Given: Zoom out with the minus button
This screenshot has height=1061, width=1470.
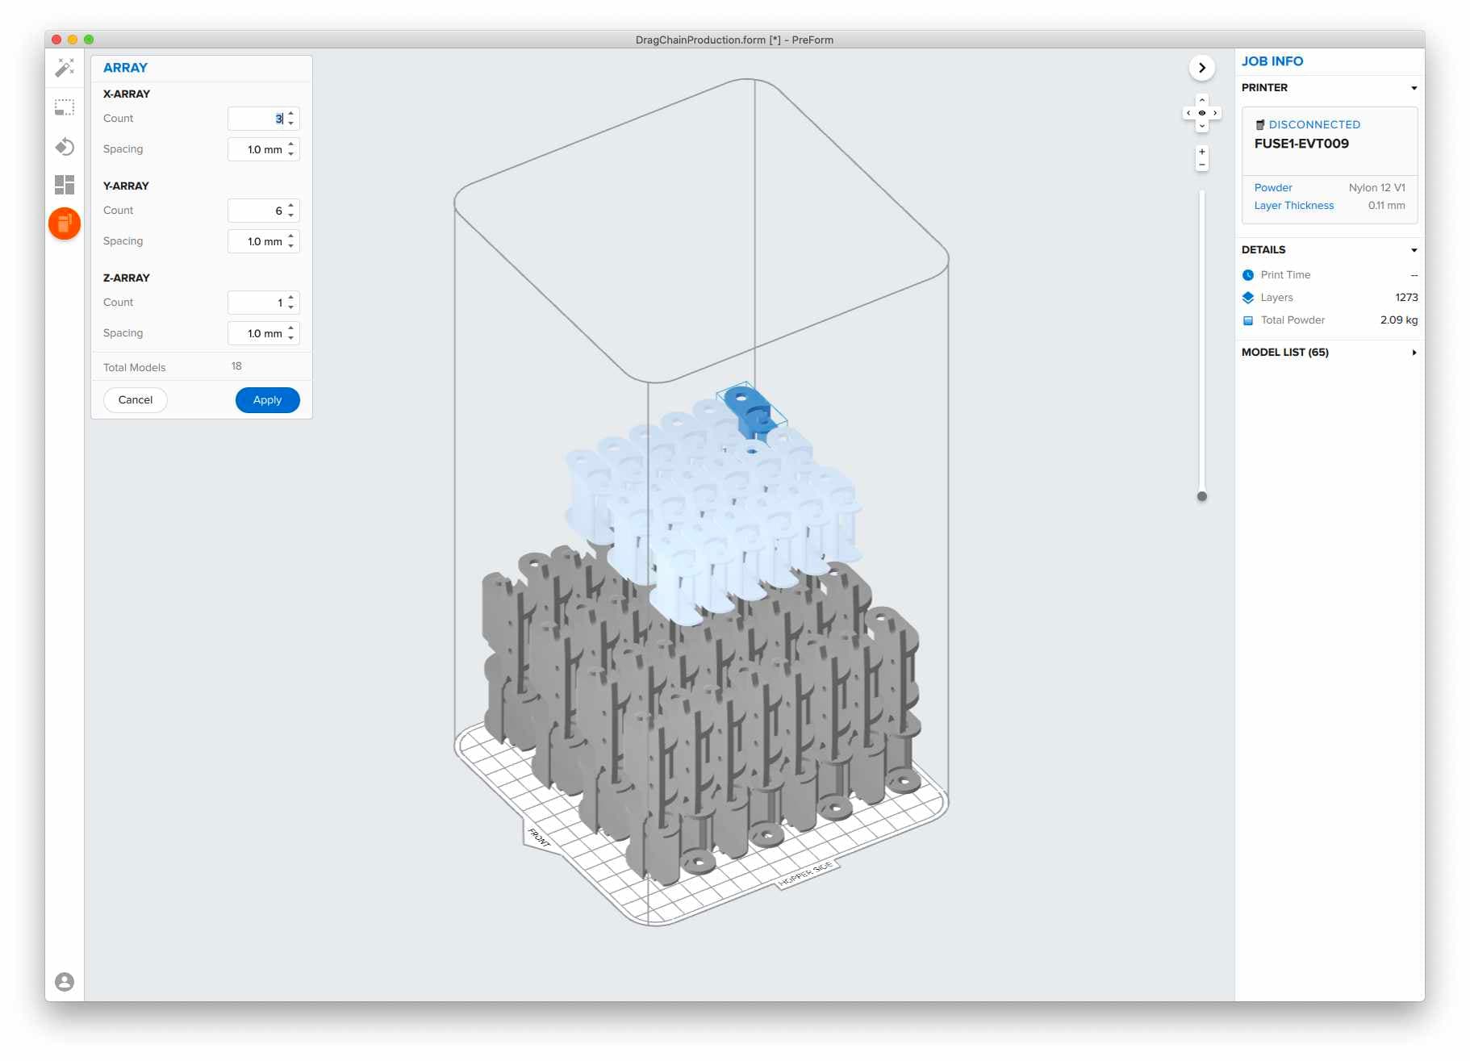Looking at the screenshot, I should point(1201,165).
